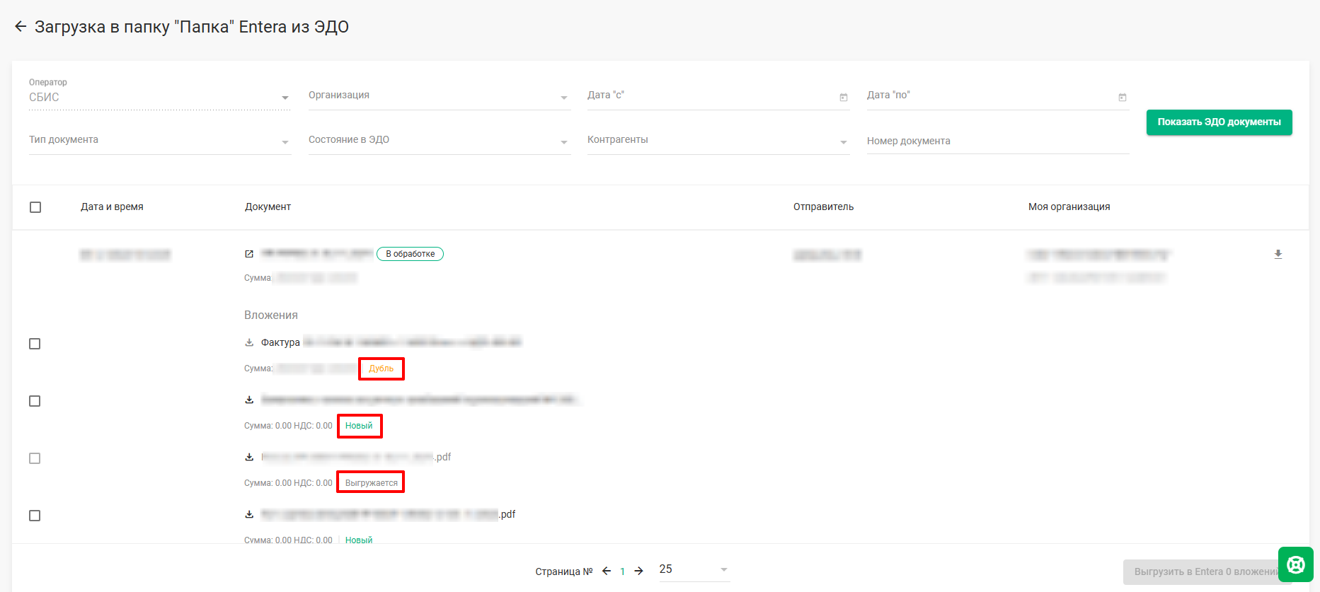Image resolution: width=1320 pixels, height=592 pixels.
Task: Click the Отправитель column header
Action: point(823,207)
